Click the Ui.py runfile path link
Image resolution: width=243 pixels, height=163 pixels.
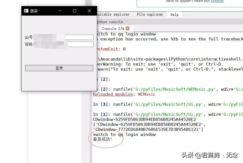[x=168, y=104]
